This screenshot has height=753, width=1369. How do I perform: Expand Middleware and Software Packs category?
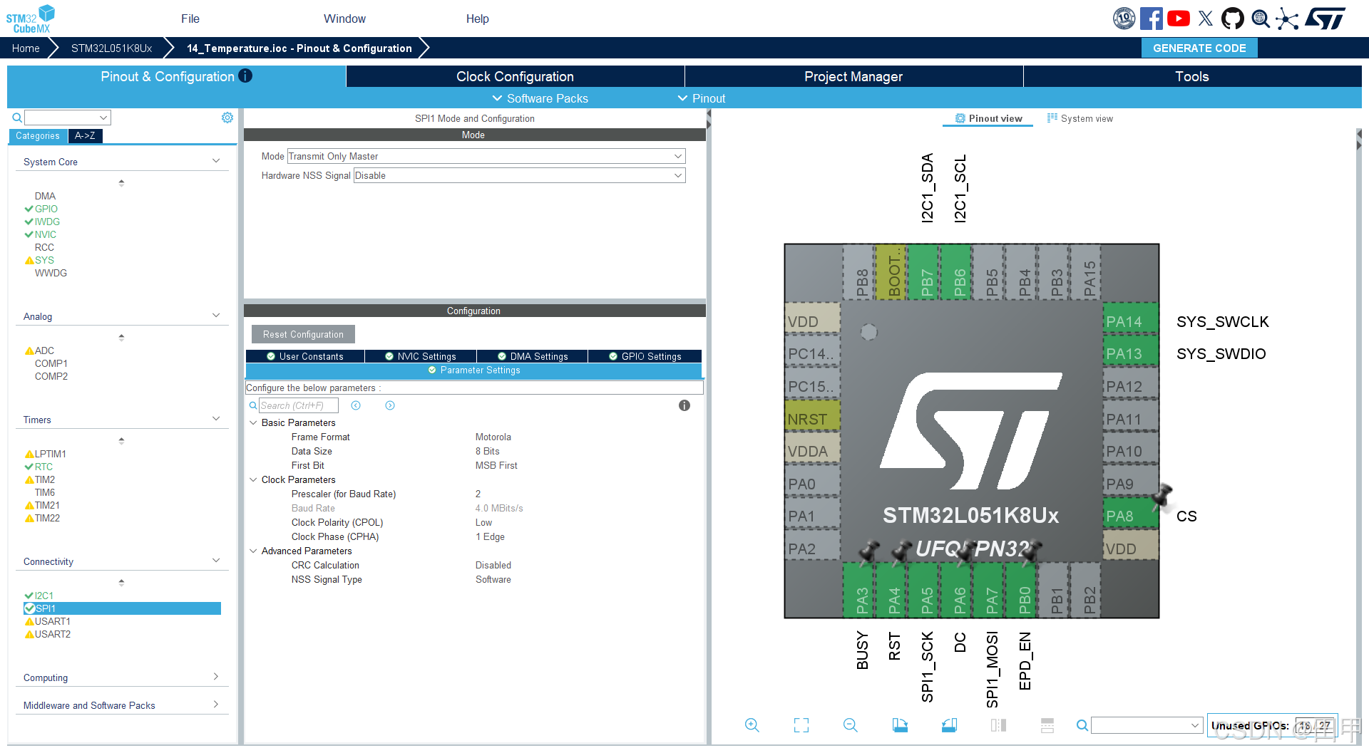(216, 705)
